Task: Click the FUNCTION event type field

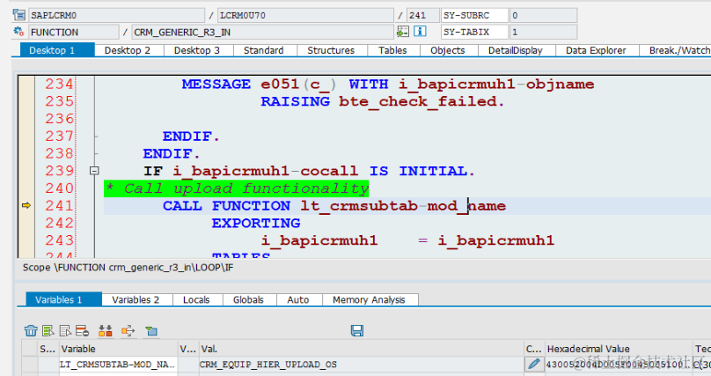Action: tap(73, 32)
